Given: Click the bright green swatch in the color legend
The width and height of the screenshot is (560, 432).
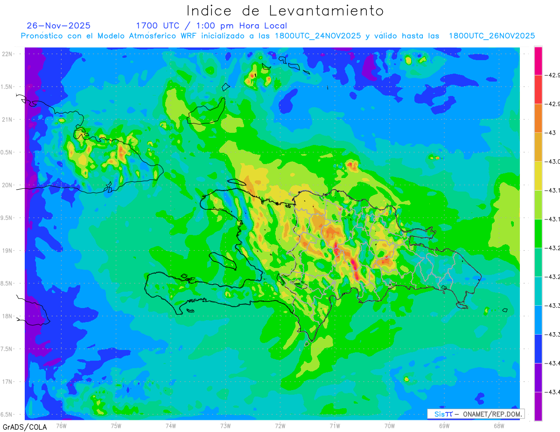Looking at the screenshot, I should pos(538,233).
